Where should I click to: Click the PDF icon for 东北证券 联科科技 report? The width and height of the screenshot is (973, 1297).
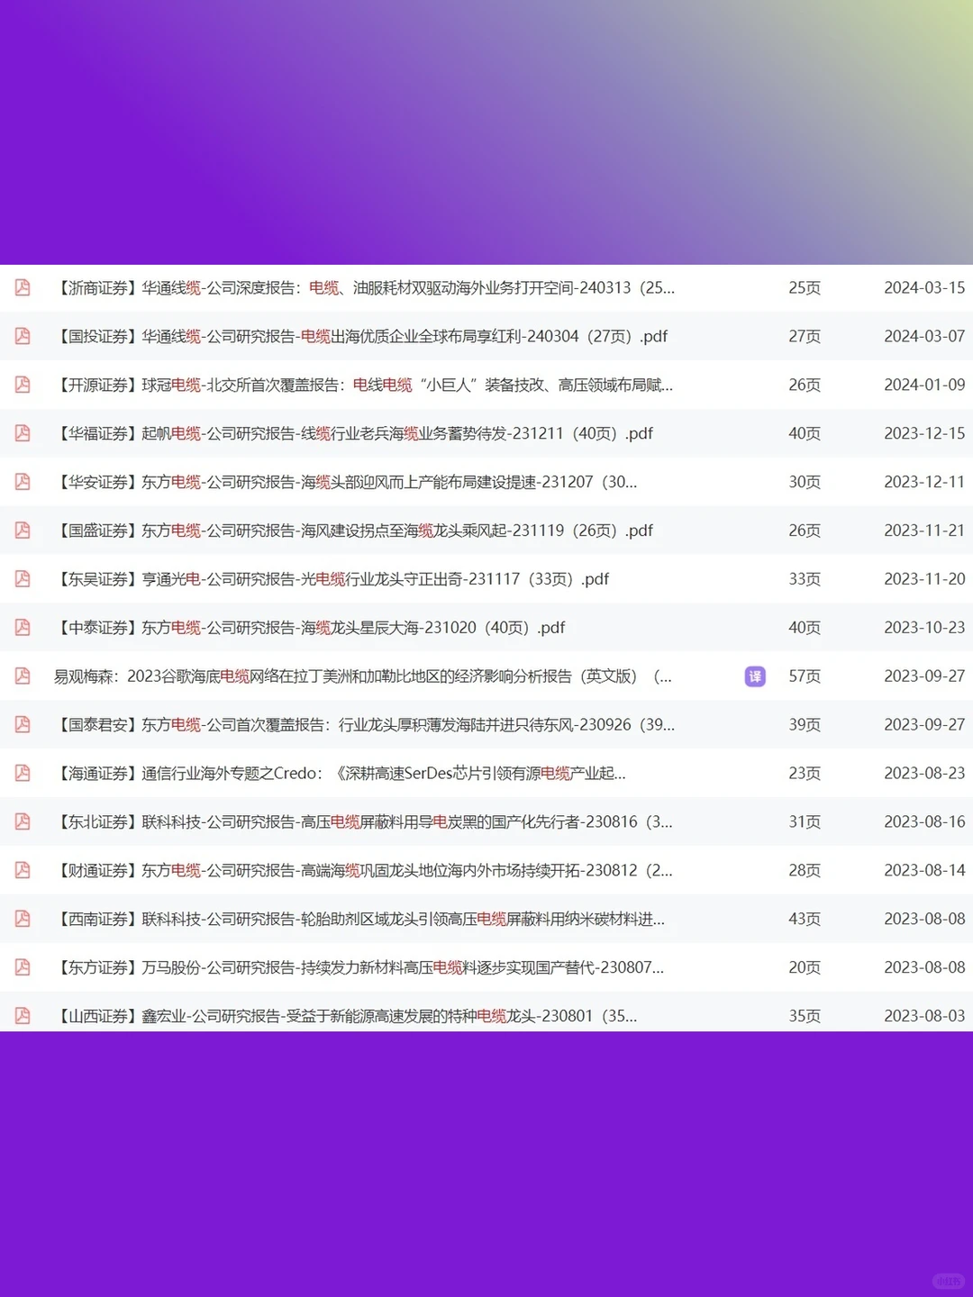[23, 822]
